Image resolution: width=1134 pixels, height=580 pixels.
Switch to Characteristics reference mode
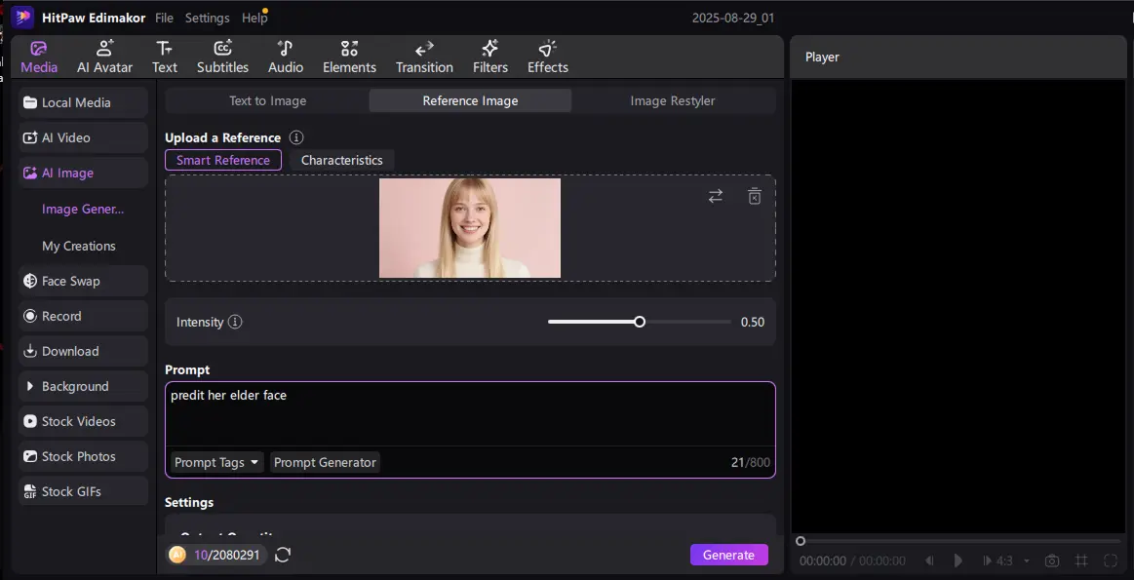(341, 160)
